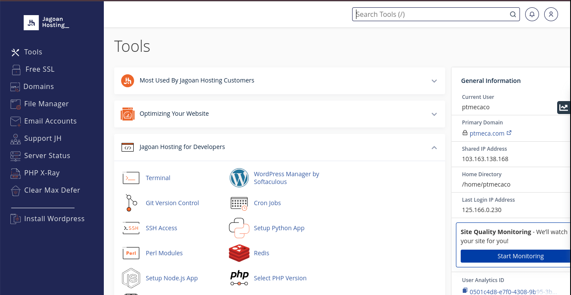Click the Git Version Control icon
The image size is (571, 295).
coord(131,203)
